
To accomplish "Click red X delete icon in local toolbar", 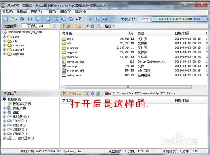I will point(74,94).
